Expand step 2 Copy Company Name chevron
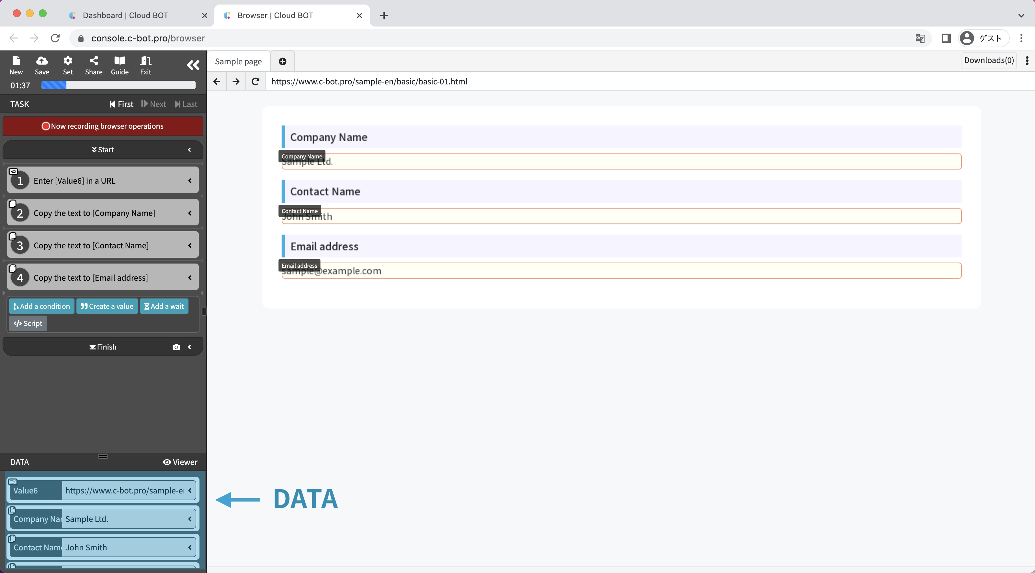 (190, 213)
